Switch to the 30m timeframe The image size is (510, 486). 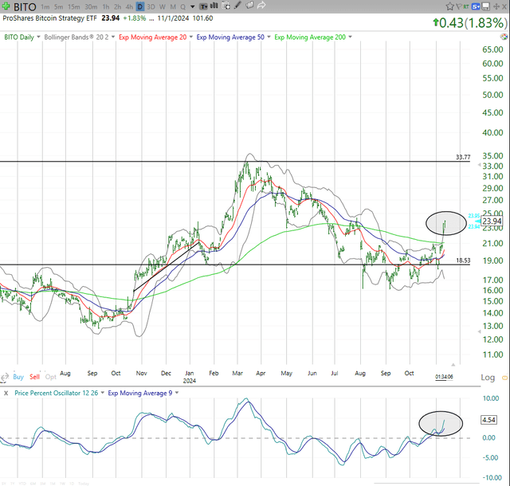(x=91, y=7)
